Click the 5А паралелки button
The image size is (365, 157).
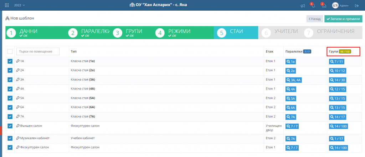coord(291,99)
